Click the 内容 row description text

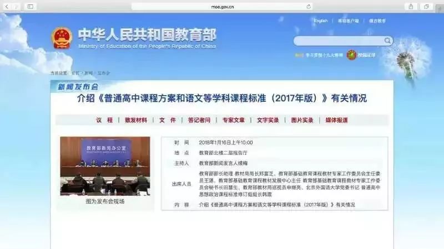pyautogui.click(x=277, y=205)
